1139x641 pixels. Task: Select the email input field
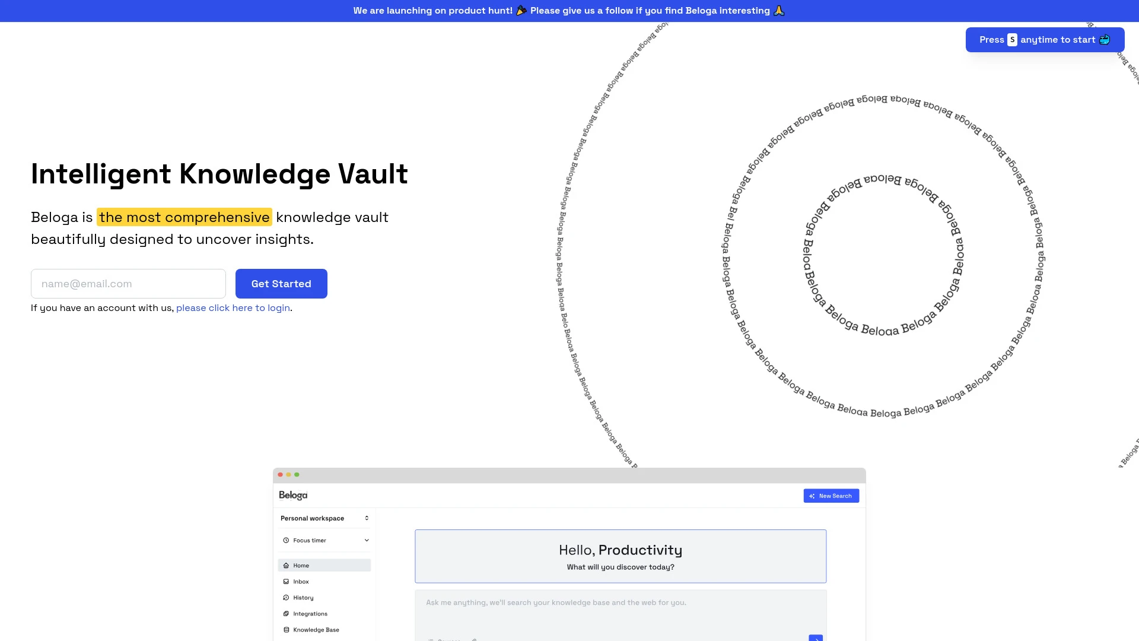(128, 283)
